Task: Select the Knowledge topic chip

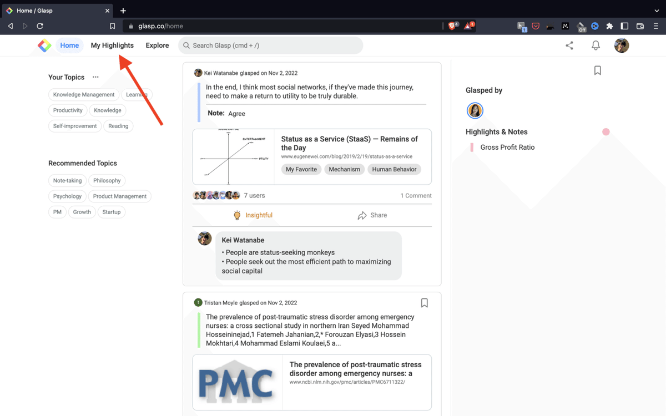Action: [x=108, y=110]
